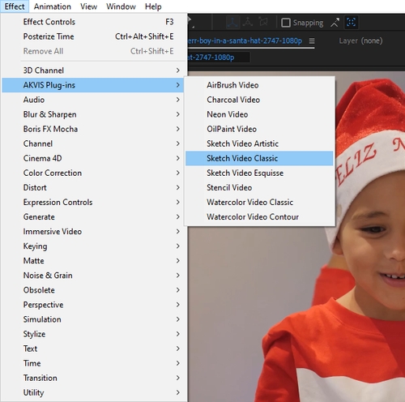Image resolution: width=405 pixels, height=402 pixels.
Task: Open the Window menu
Action: click(x=121, y=6)
